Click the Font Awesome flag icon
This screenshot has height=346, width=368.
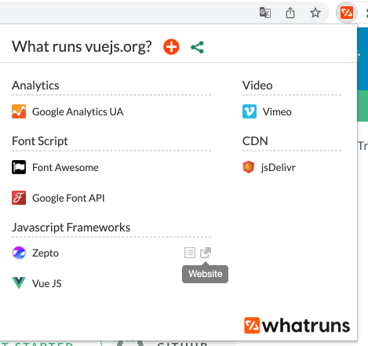[19, 167]
